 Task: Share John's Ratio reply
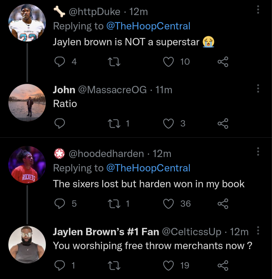[223, 123]
